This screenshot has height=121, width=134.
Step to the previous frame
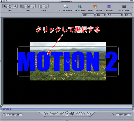point(78,114)
